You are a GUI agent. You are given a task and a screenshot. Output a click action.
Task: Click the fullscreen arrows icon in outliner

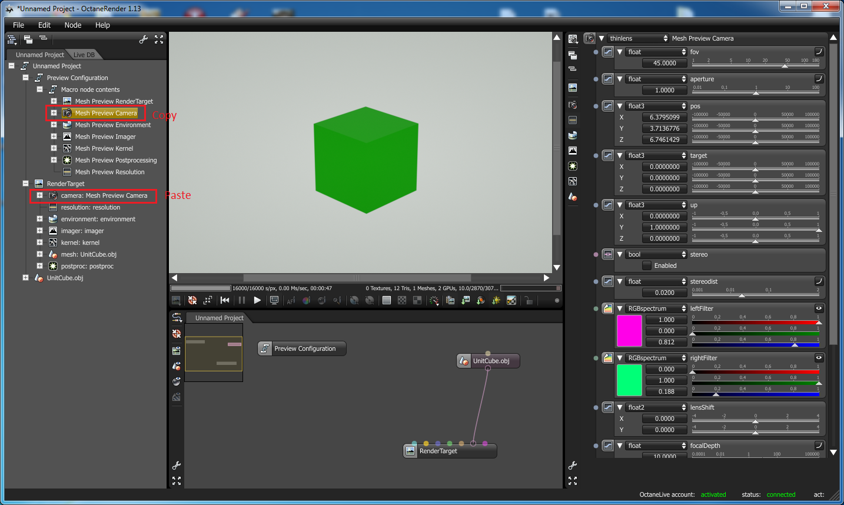pyautogui.click(x=159, y=39)
